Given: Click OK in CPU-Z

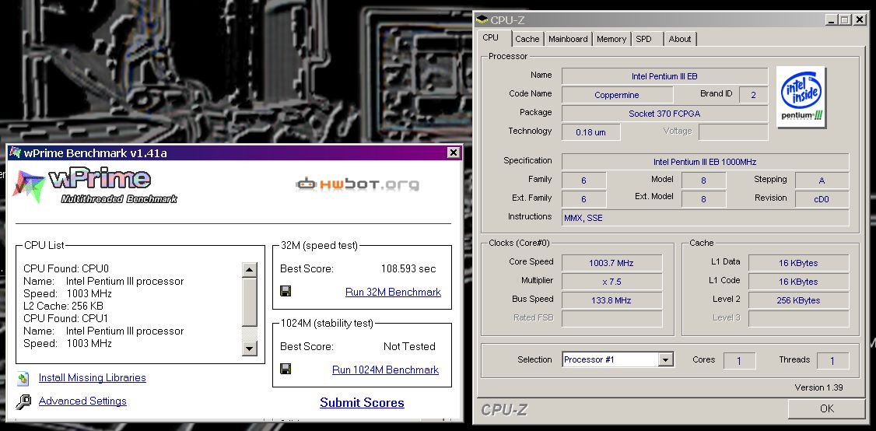Looking at the screenshot, I should pos(827,408).
